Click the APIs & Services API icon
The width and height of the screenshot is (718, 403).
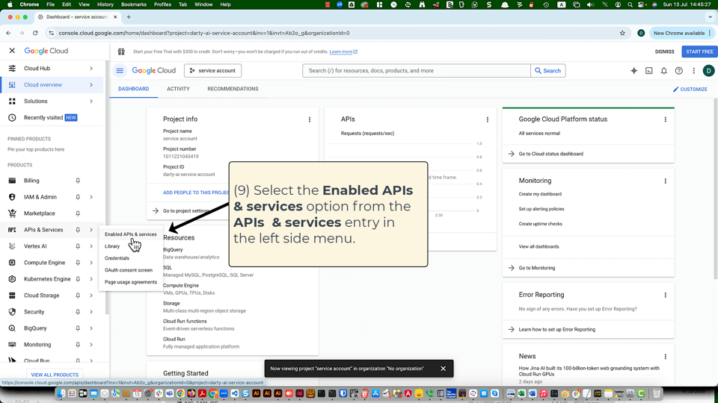click(x=13, y=230)
